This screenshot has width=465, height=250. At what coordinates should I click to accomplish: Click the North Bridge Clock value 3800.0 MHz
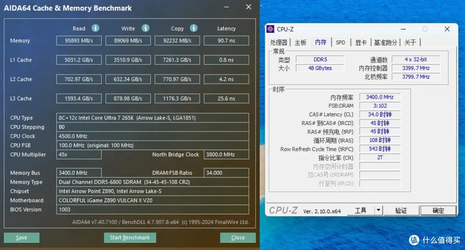click(x=226, y=155)
